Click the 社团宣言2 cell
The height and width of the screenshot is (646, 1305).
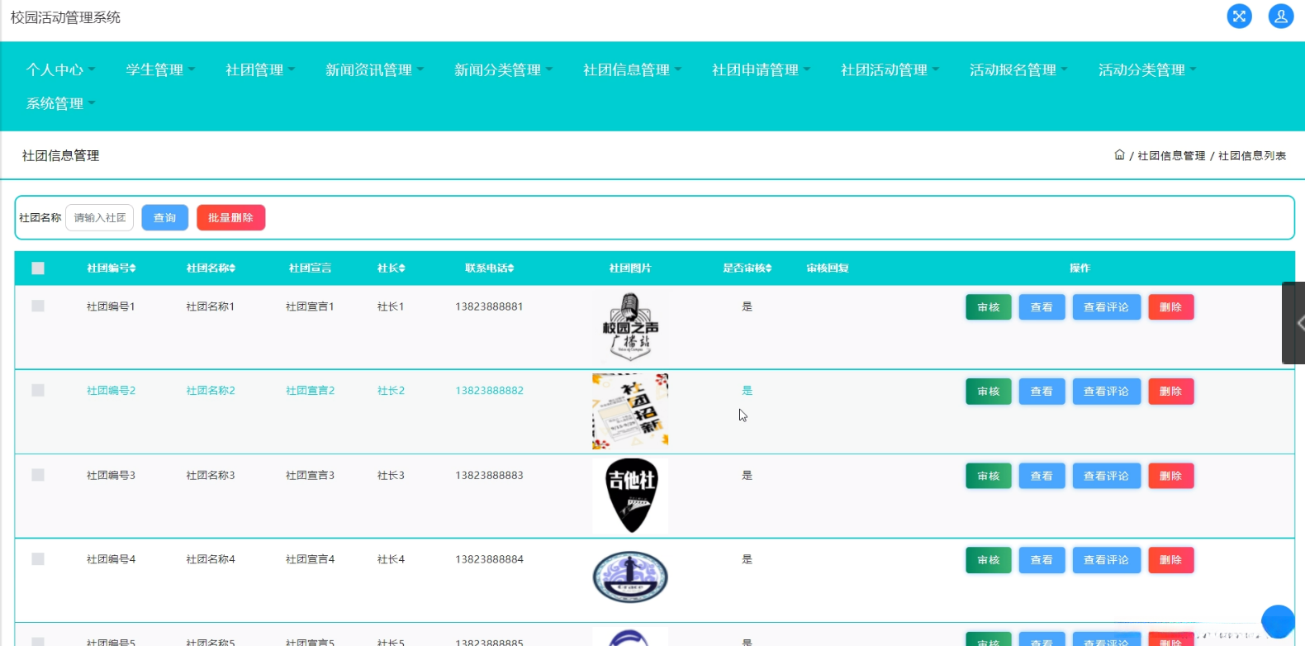[x=311, y=391]
